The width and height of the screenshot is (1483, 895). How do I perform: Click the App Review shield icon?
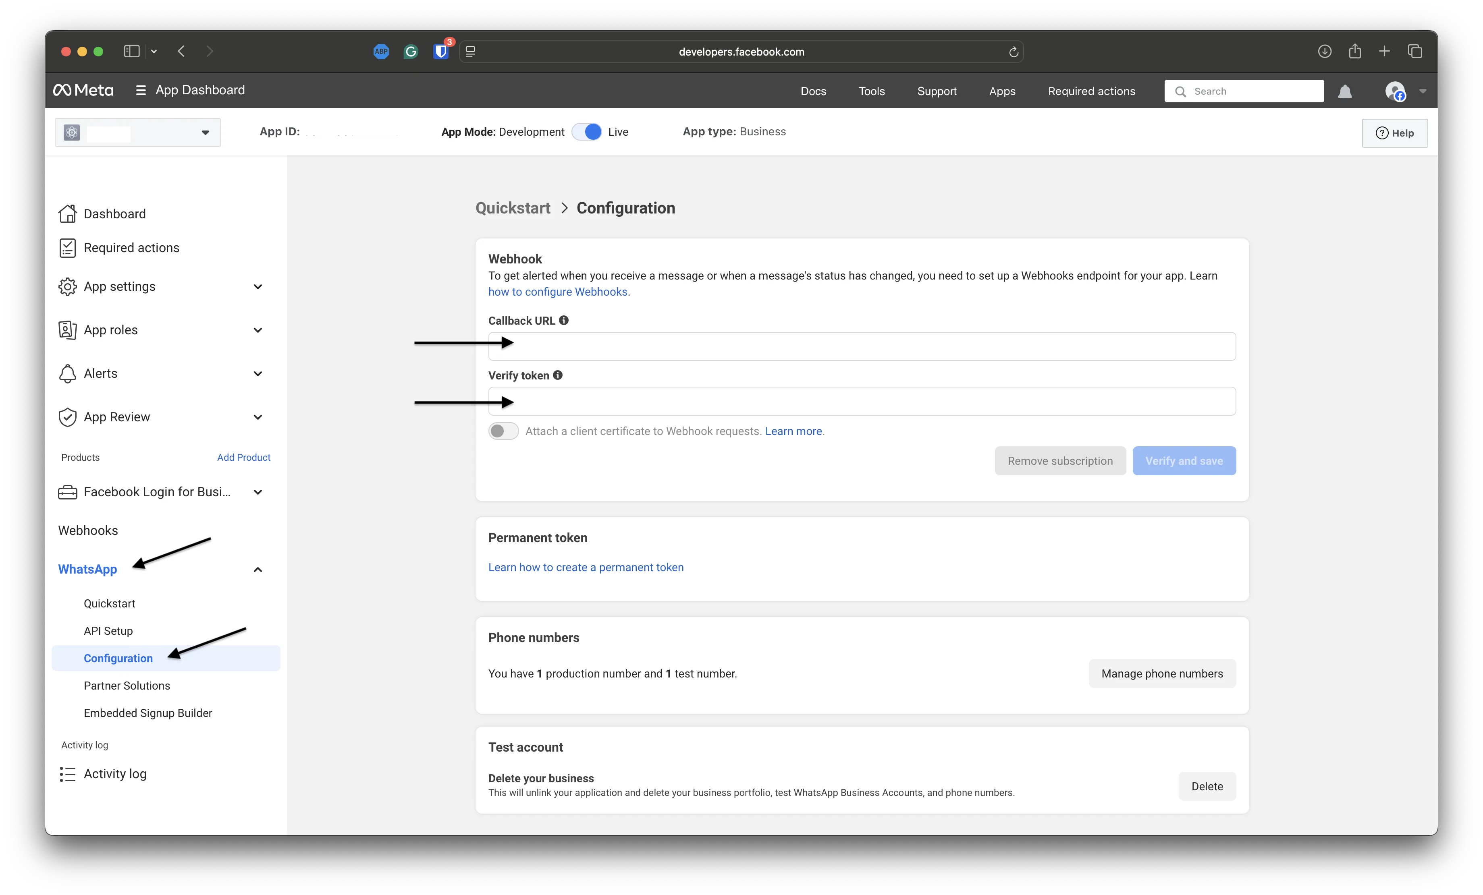pos(67,417)
